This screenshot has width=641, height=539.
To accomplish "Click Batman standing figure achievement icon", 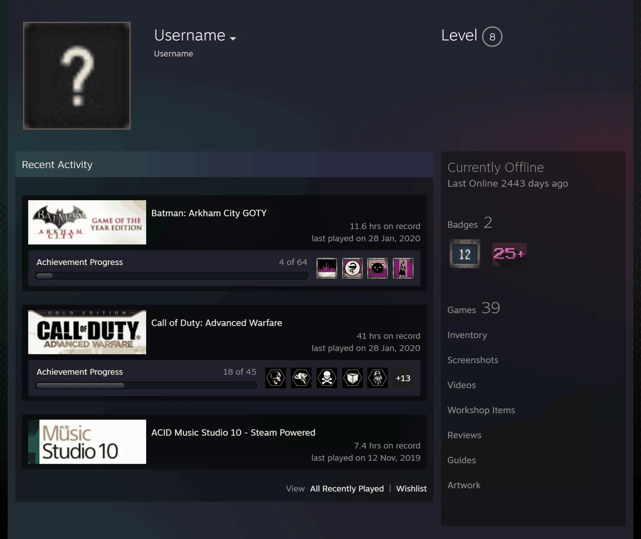I will coord(403,268).
